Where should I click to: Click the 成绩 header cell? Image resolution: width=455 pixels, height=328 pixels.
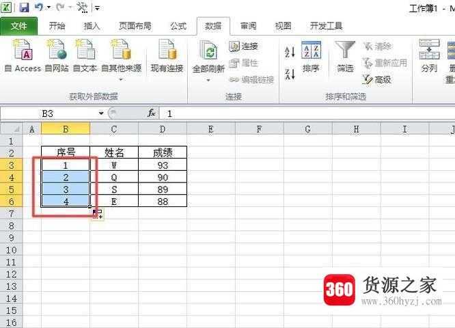[163, 152]
